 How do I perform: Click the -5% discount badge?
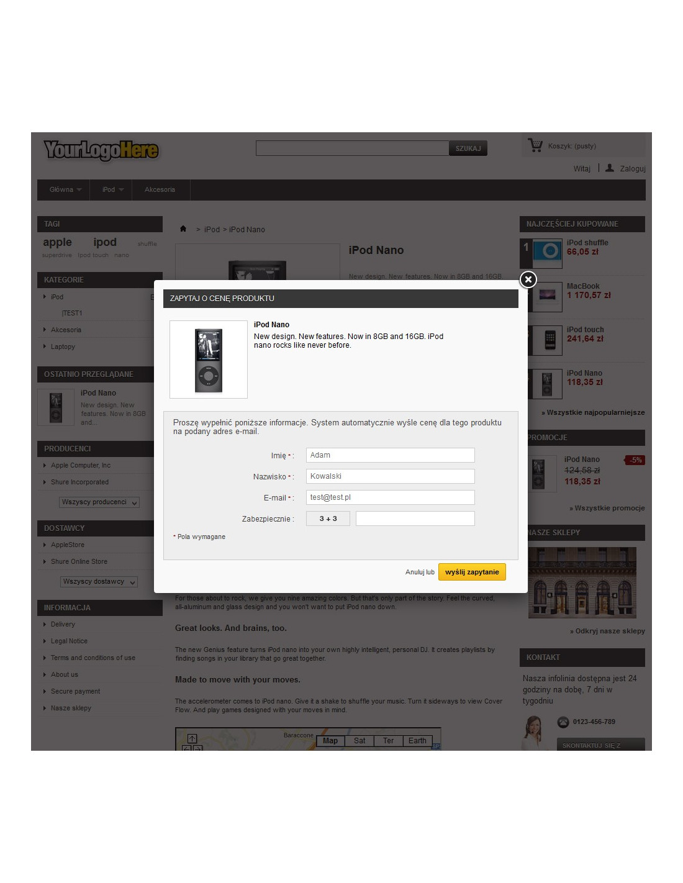635,460
